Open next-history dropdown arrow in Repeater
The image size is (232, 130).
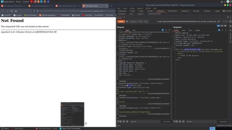coord(148,22)
